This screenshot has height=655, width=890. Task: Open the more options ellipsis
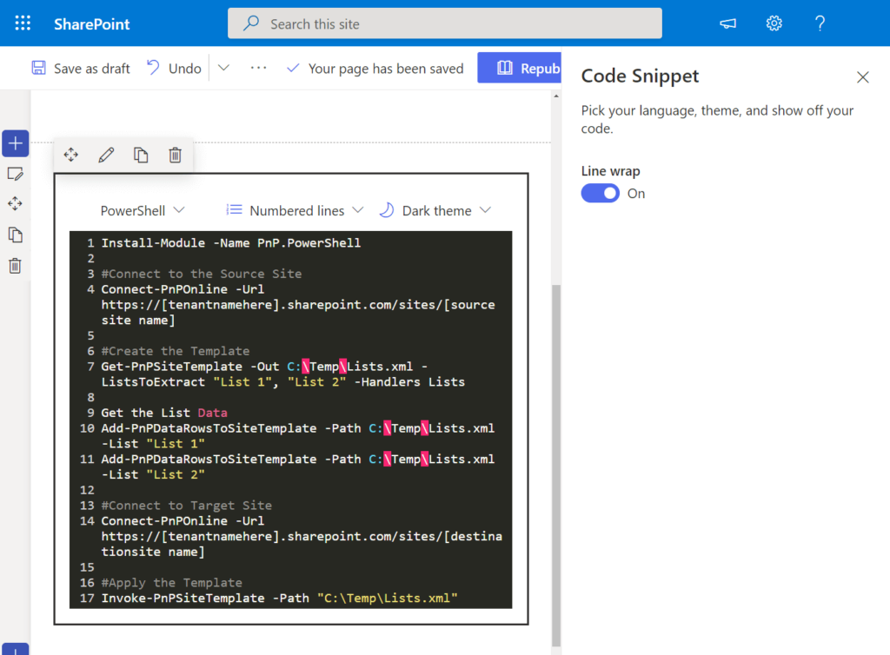258,68
